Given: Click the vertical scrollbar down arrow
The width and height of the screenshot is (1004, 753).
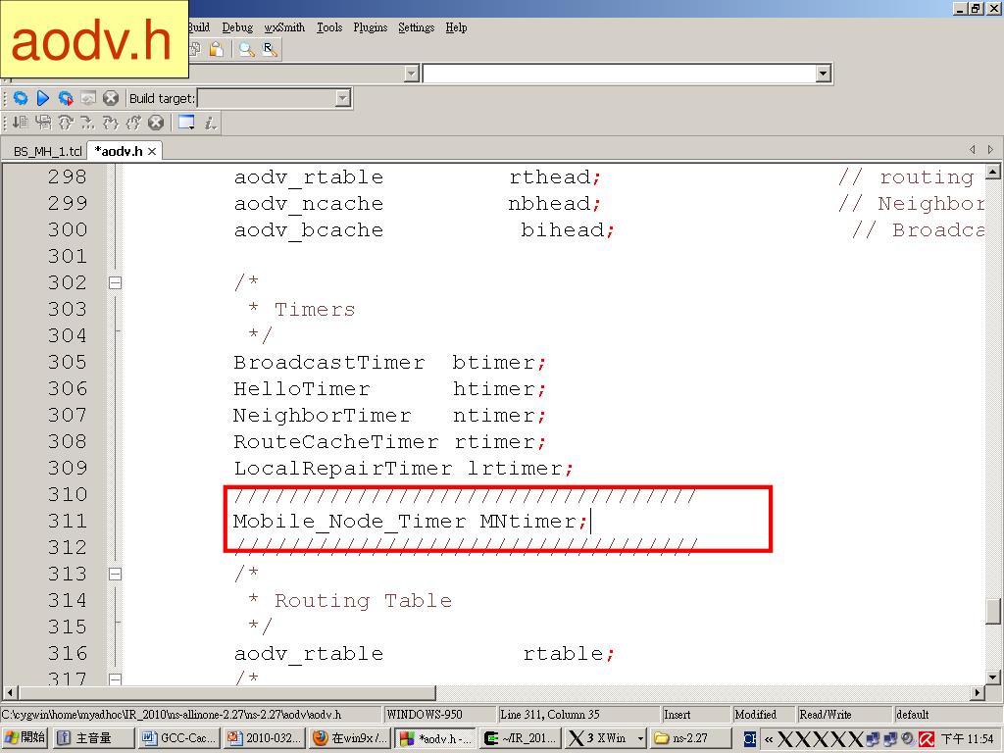Looking at the screenshot, I should pyautogui.click(x=993, y=677).
